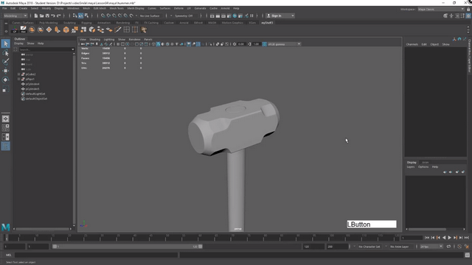Image resolution: width=472 pixels, height=265 pixels.
Task: Activate the Select tool in the toolbox
Action: (5, 44)
